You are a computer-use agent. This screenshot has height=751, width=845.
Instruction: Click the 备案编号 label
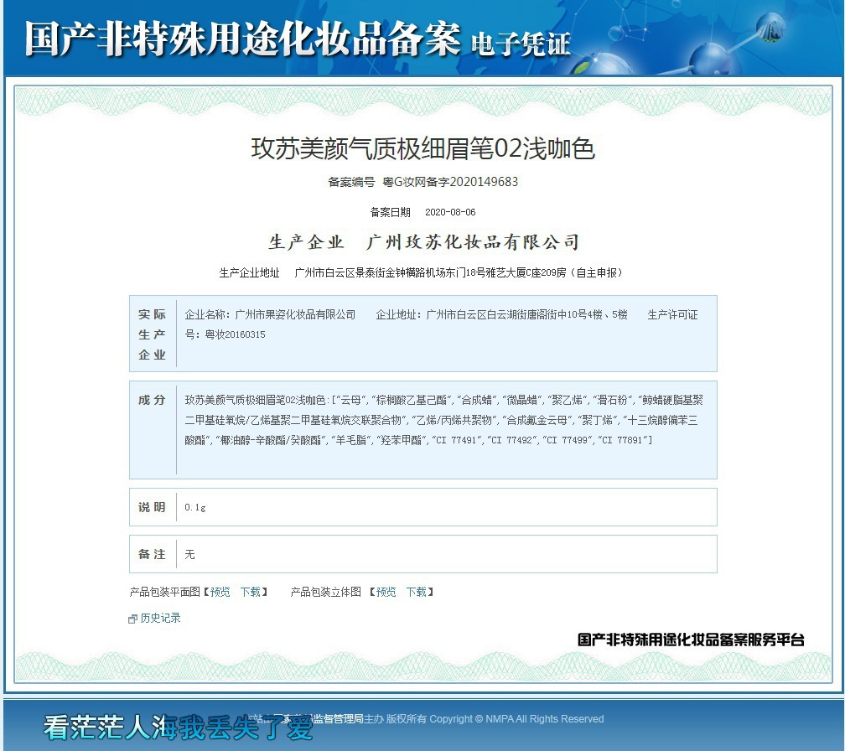[351, 182]
